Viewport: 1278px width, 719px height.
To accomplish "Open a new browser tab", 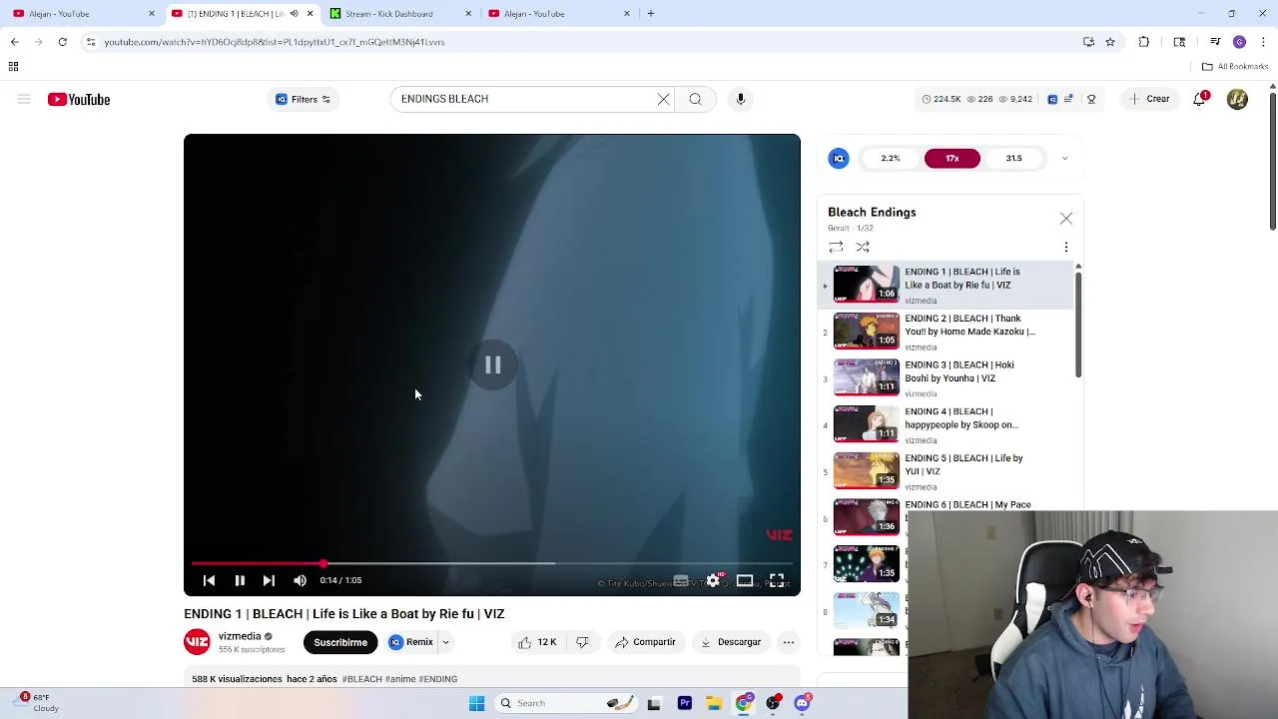I will [651, 14].
